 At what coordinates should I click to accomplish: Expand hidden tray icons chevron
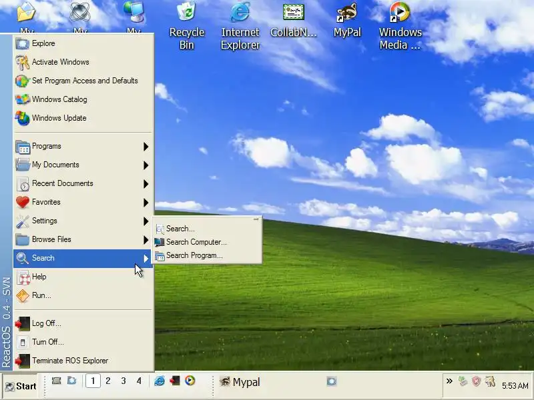click(449, 381)
